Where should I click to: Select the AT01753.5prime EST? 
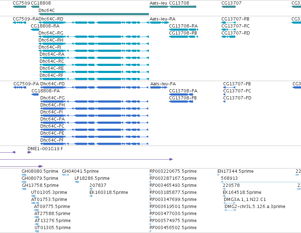click(35, 203)
